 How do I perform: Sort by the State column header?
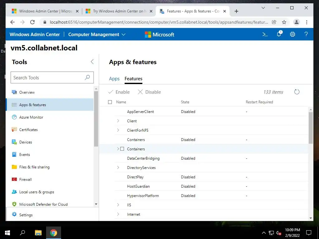tap(185, 102)
